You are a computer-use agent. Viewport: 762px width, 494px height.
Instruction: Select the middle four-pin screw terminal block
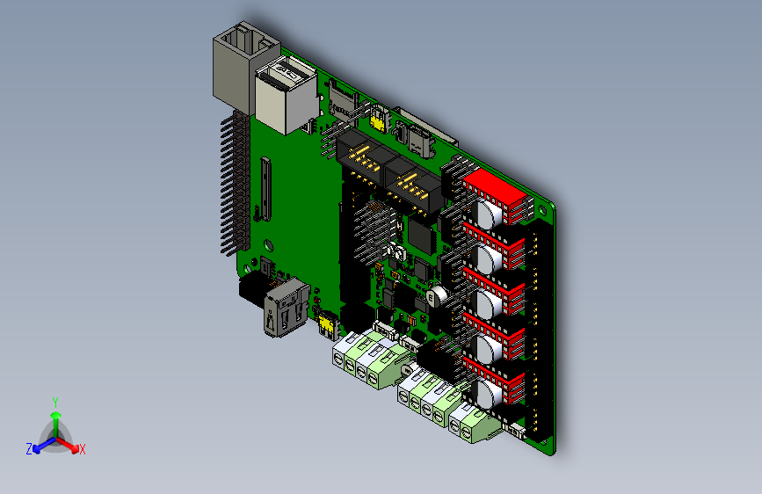click(432, 397)
